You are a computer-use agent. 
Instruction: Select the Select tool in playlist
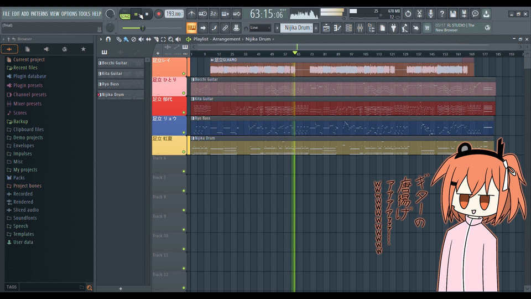(163, 39)
